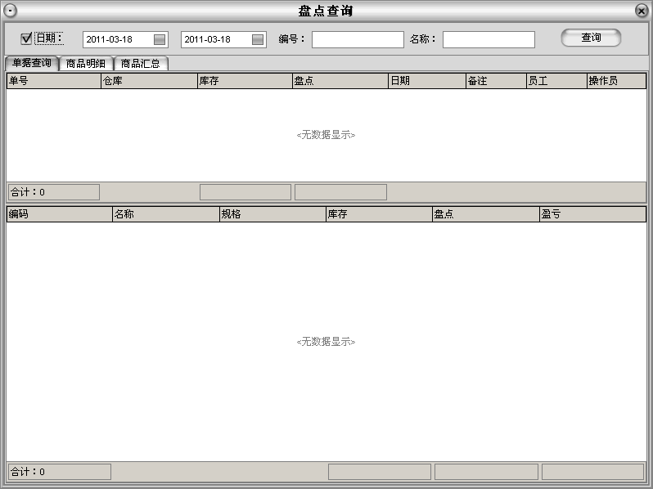Open end date calendar dropdown
This screenshot has width=653, height=489.
[258, 39]
